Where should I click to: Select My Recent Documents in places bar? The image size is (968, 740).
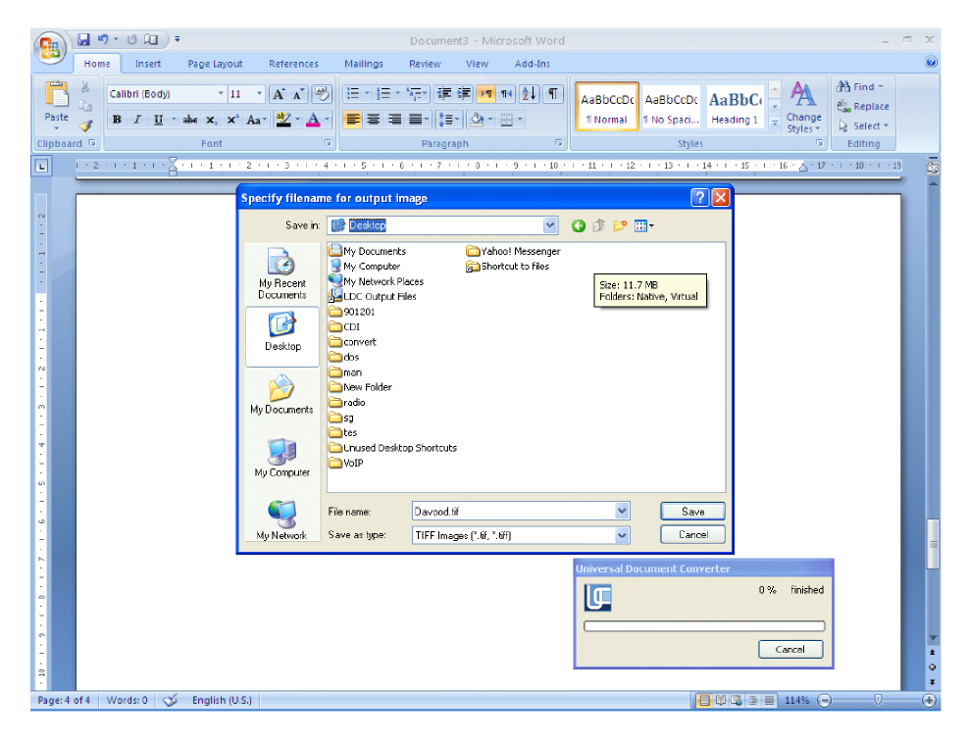(282, 274)
